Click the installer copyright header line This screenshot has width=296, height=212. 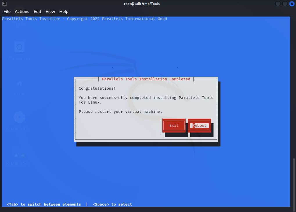click(85, 19)
